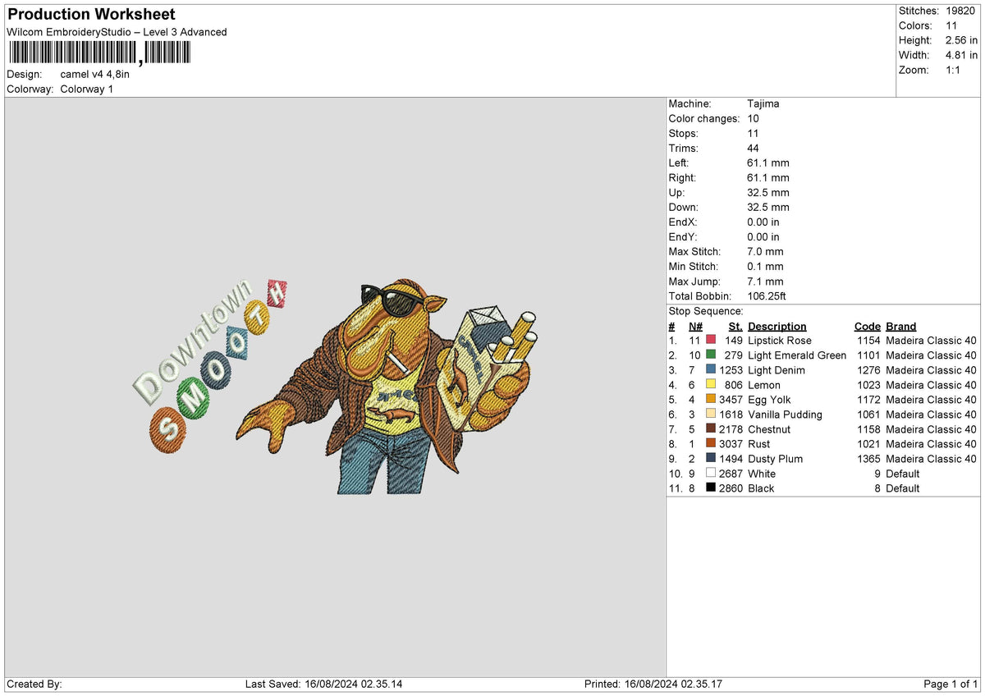Image resolution: width=985 pixels, height=696 pixels.
Task: Click the 'Light Emerald Green' description text
Action: point(797,355)
